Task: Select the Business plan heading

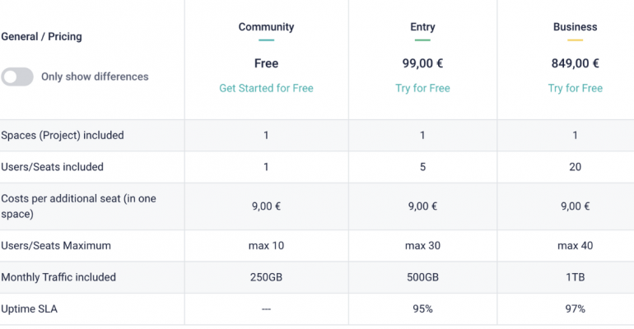Action: [575, 27]
